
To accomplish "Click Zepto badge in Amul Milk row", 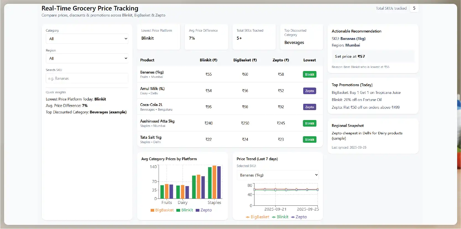I will tap(310, 91).
